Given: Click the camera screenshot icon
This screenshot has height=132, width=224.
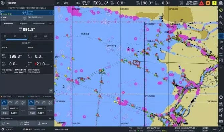Looking at the screenshot, I should [221, 121].
